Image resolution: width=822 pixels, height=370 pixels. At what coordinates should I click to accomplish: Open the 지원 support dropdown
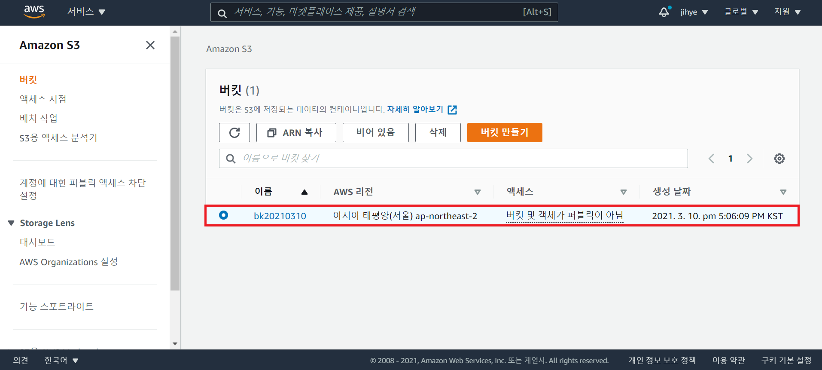point(788,12)
